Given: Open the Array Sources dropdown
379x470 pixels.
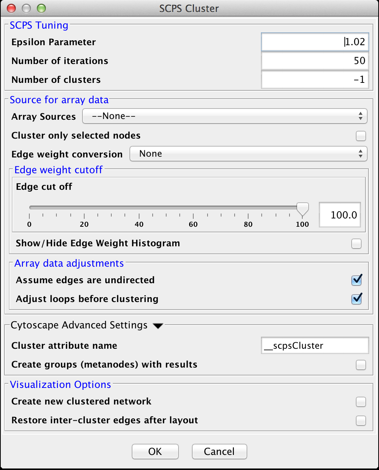Looking at the screenshot, I should click(224, 116).
